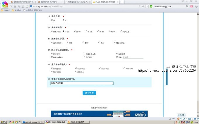Viewport: 199px width, 124px height.
Task: Select education 大专
Action: click(68, 42)
